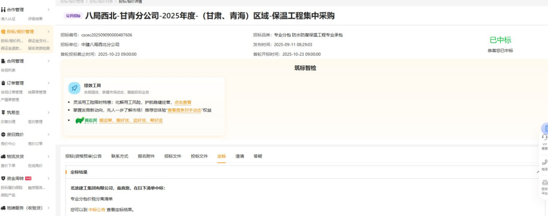Click the 资金周转 shield icon
This screenshot has width=548, height=216.
click(3, 179)
